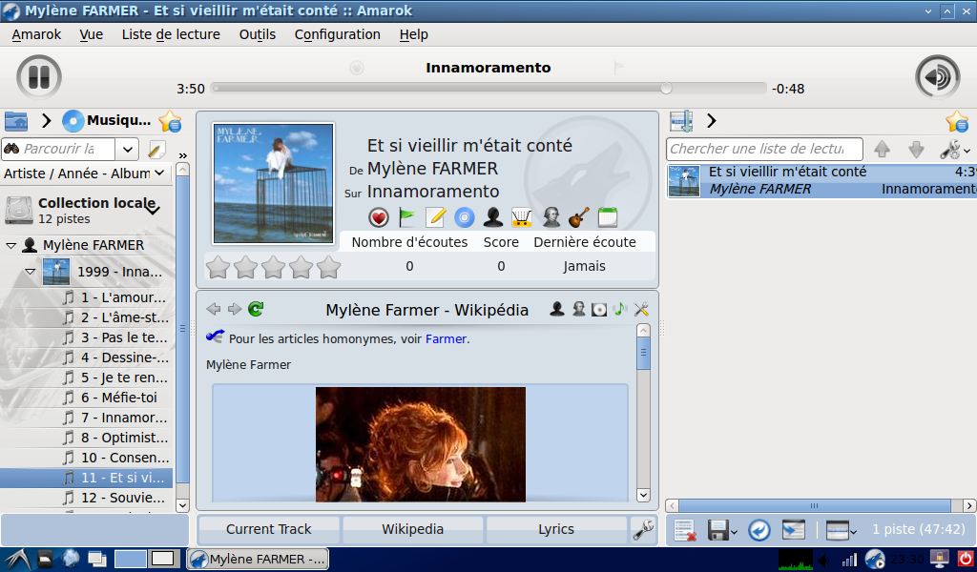Open applet configuration wrench next to Lyrics
The width and height of the screenshot is (977, 572).
643,529
